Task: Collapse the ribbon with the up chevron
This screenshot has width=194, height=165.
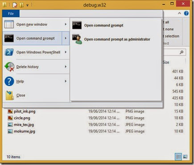Action: [x=179, y=13]
